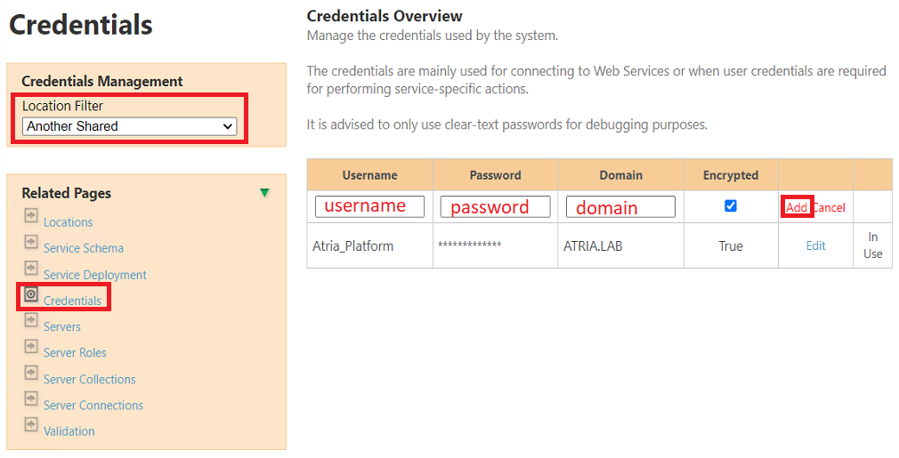Click the arrow icon beside Service Deployment
The image size is (899, 458).
tap(31, 269)
